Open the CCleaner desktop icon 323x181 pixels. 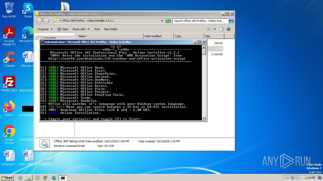[x=9, y=59]
